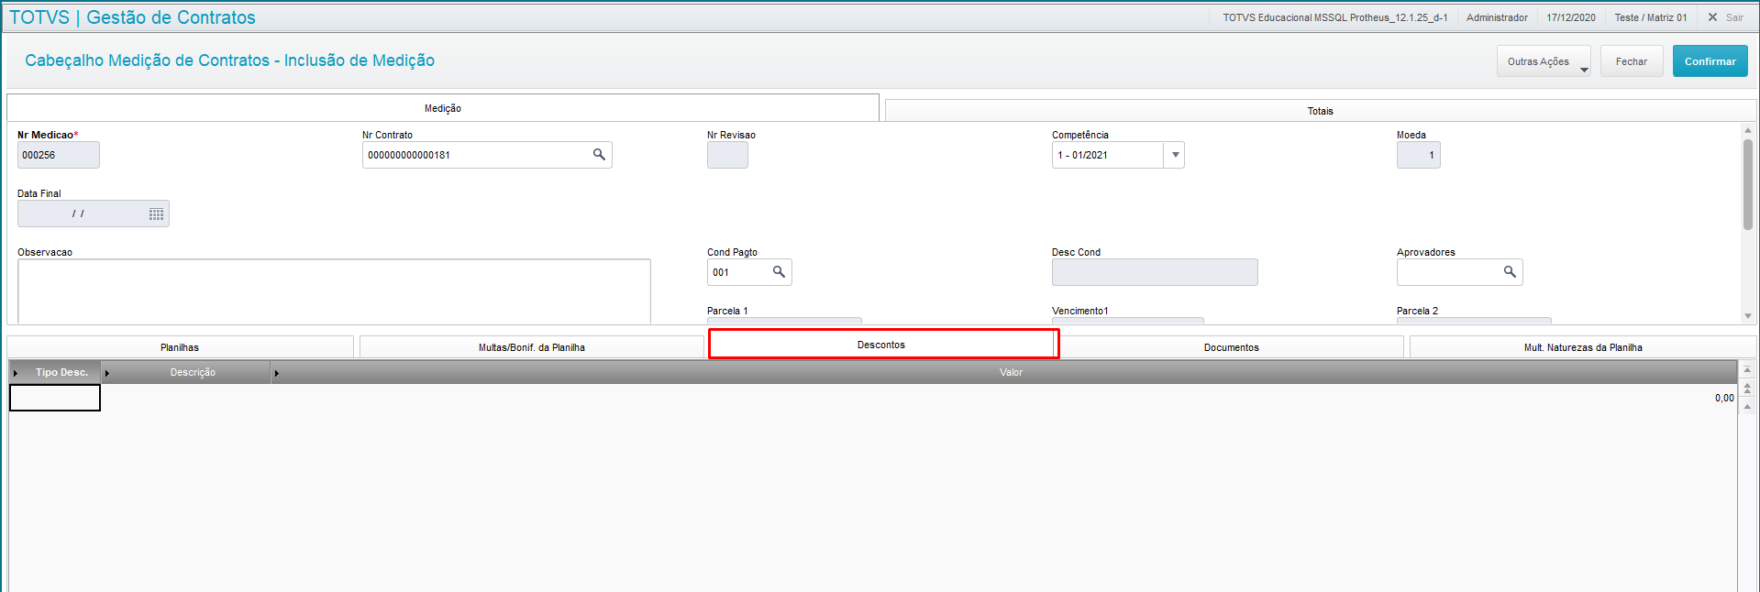This screenshot has width=1760, height=592.
Task: Open Cond Pagto search magnifier
Action: (779, 272)
